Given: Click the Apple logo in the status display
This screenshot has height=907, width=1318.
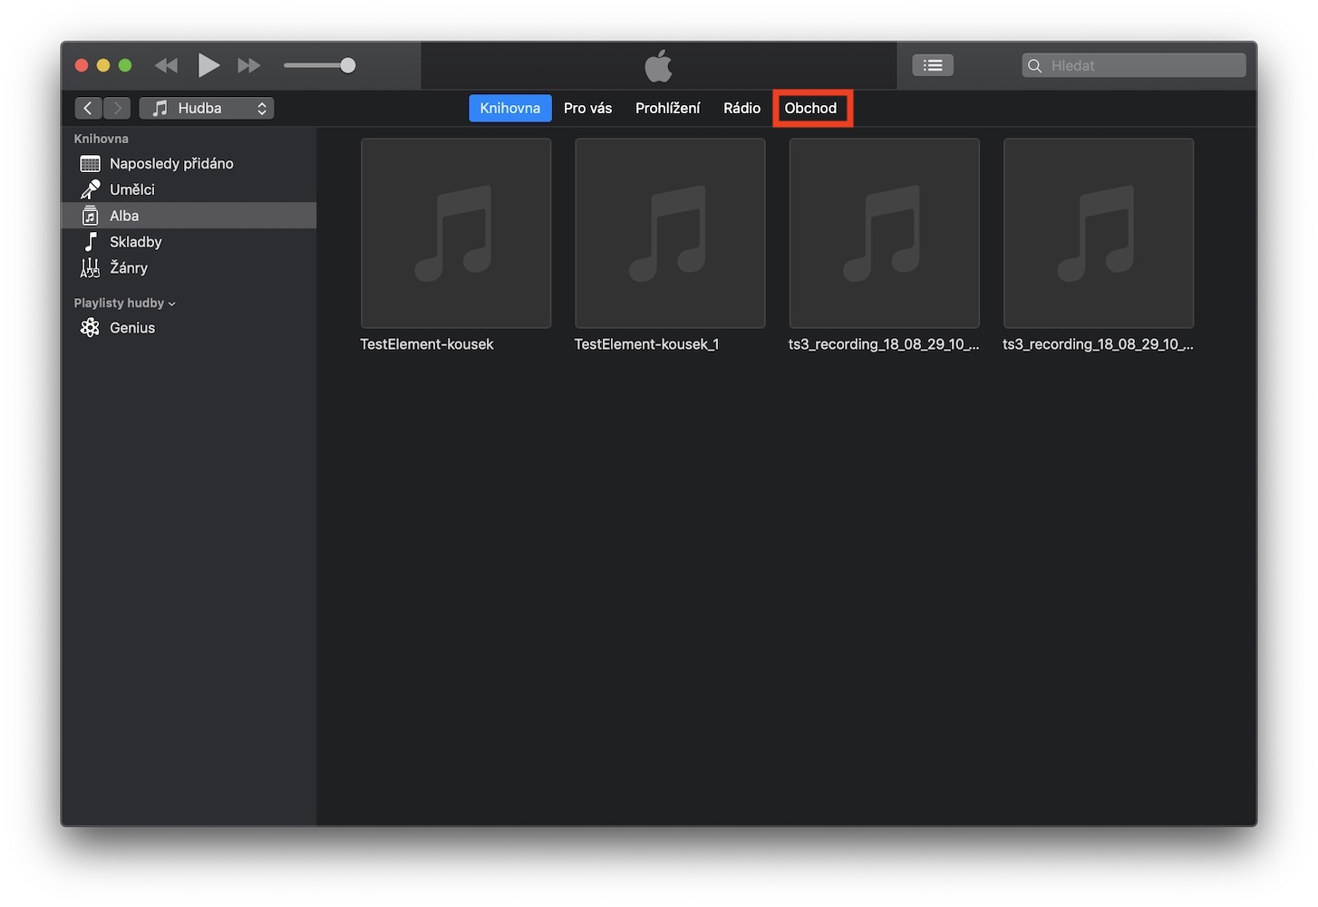Looking at the screenshot, I should click(659, 65).
